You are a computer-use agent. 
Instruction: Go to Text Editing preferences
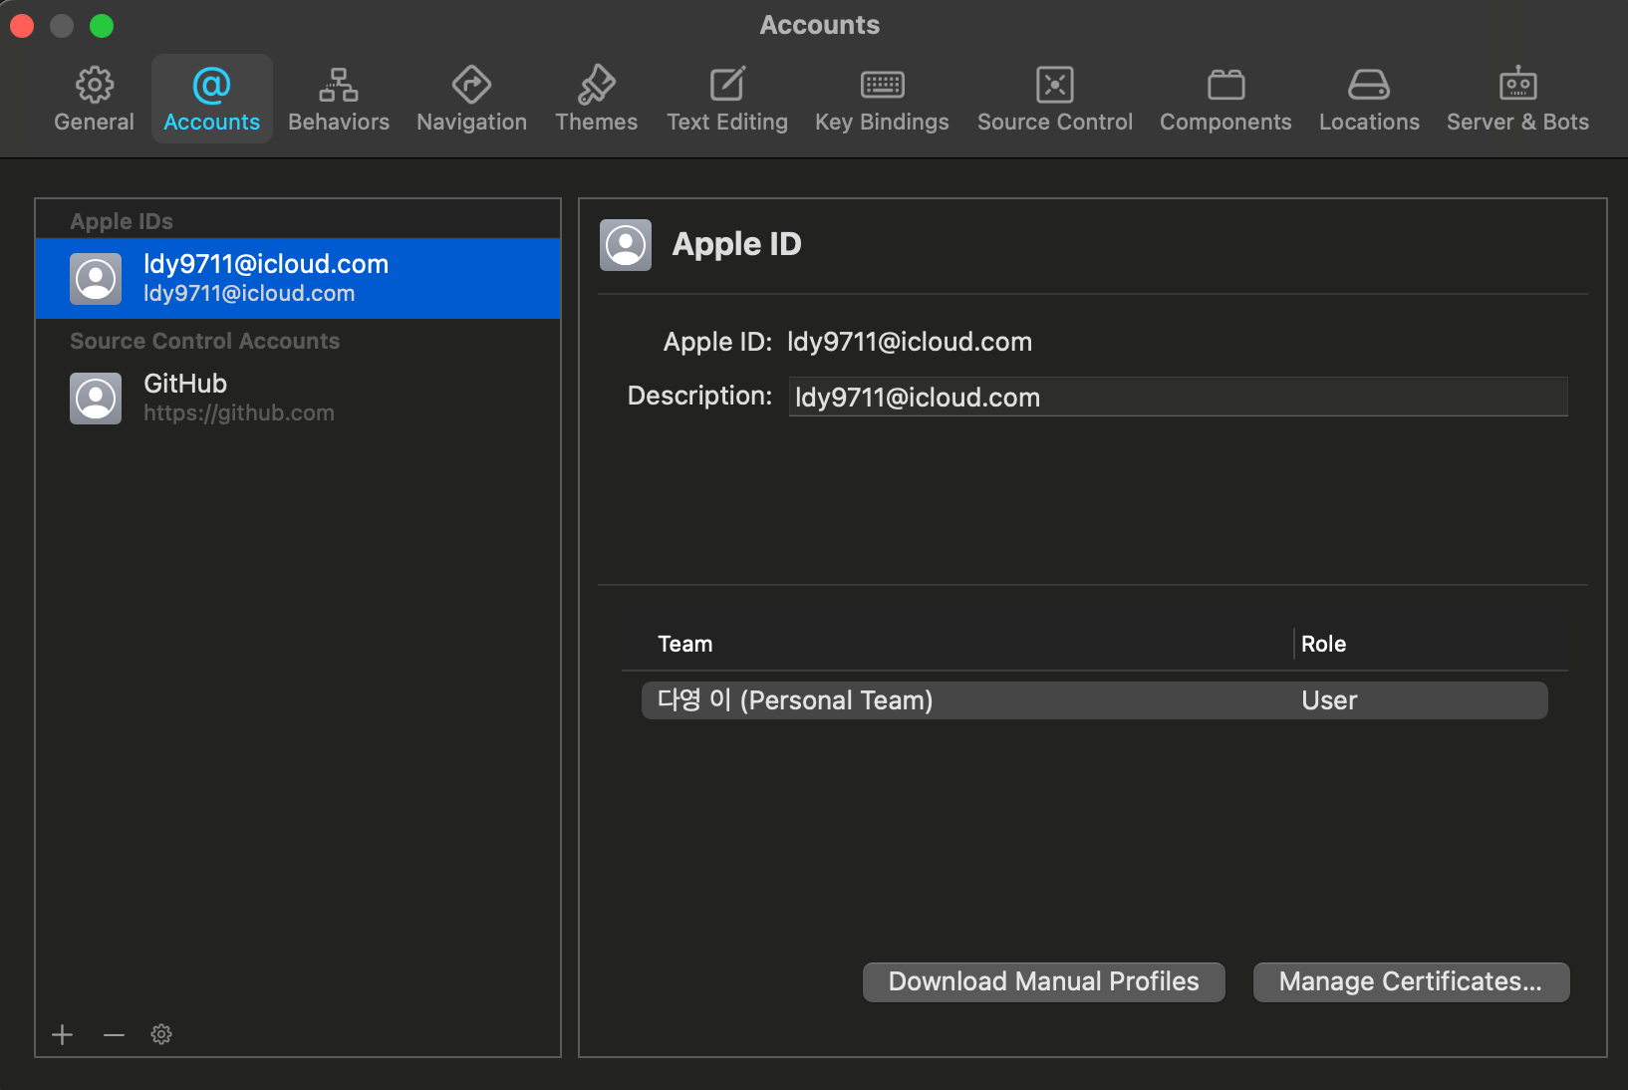727,99
